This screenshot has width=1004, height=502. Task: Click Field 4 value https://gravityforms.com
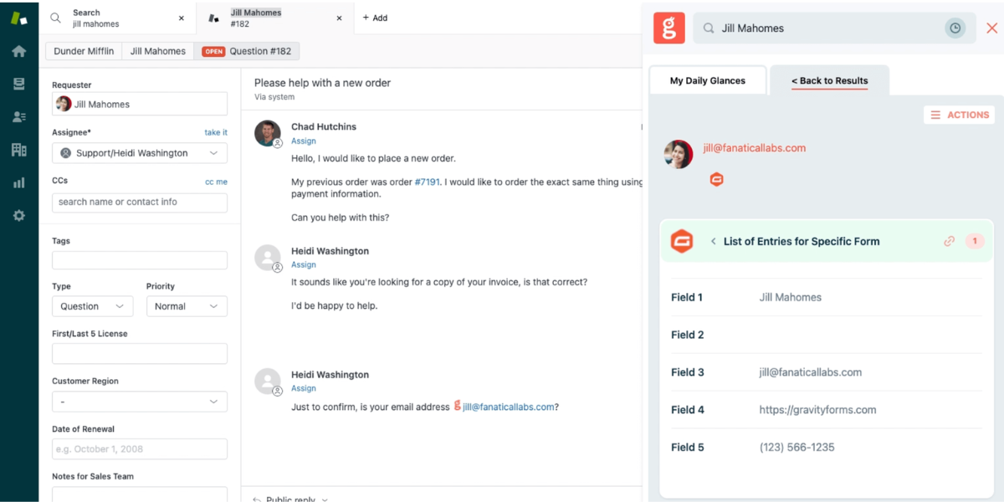(x=818, y=410)
